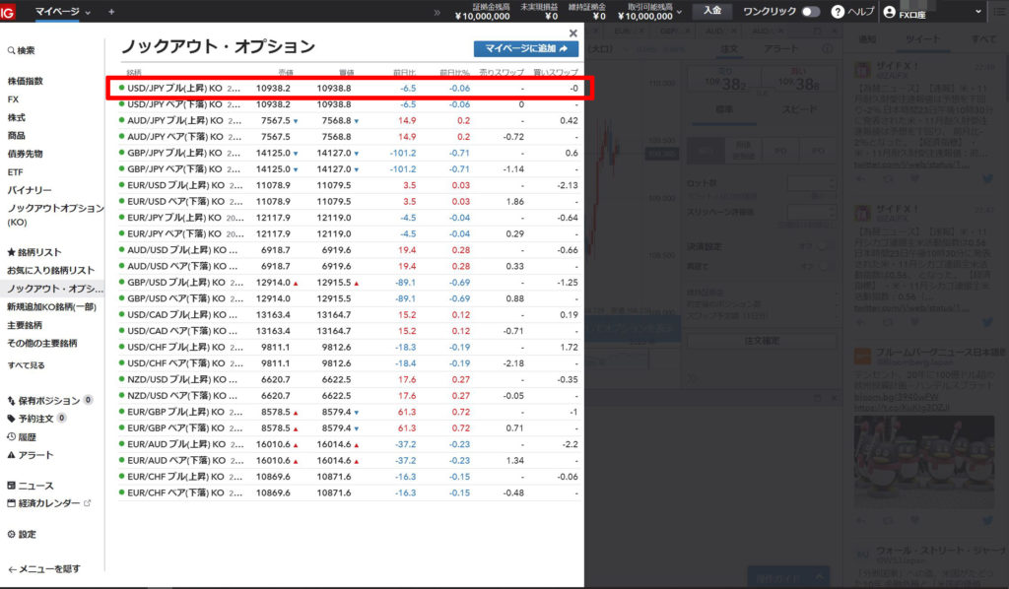This screenshot has height=589, width=1009.
Task: Select USD/JPY ブル(上昇) KO row
Action: click(x=349, y=88)
